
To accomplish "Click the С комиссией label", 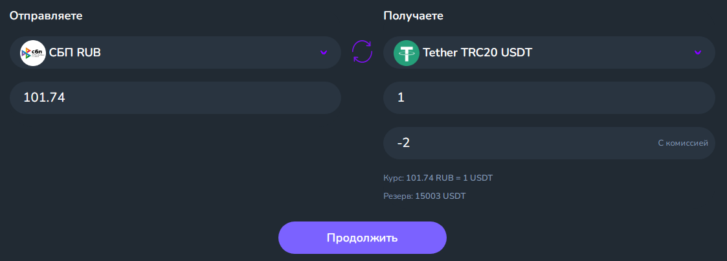I will [x=683, y=143].
